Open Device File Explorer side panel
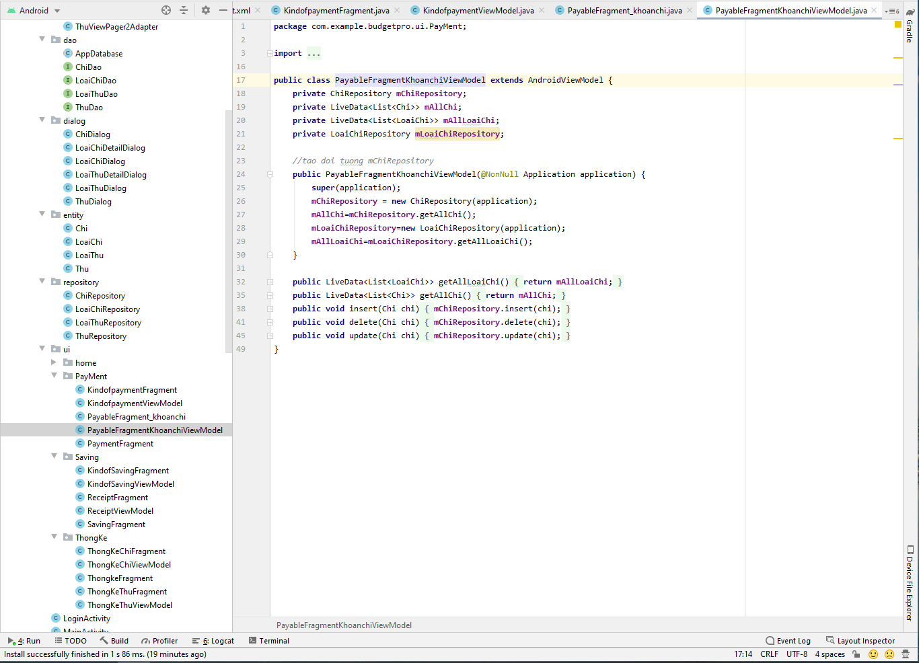The image size is (919, 663). (910, 582)
